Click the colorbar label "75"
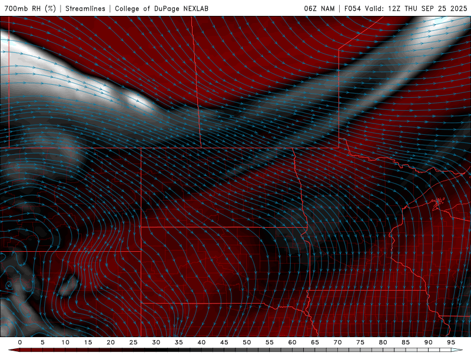 point(360,342)
